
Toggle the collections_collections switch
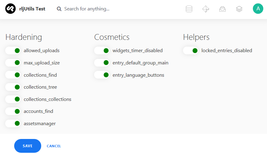click(x=13, y=99)
